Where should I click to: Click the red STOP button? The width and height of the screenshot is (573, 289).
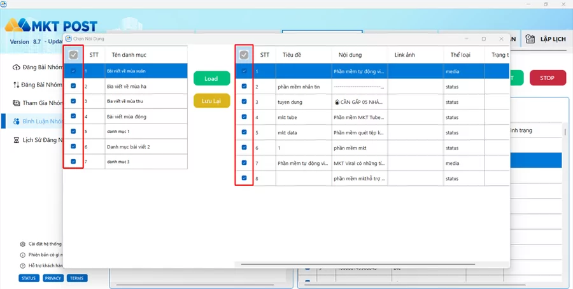point(547,78)
